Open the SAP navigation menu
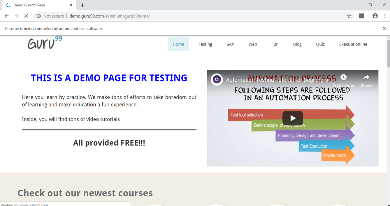 [x=230, y=44]
